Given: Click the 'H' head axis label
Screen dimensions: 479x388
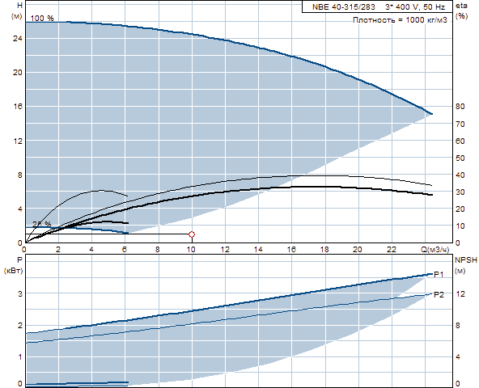Looking at the screenshot, I should coord(20,5).
